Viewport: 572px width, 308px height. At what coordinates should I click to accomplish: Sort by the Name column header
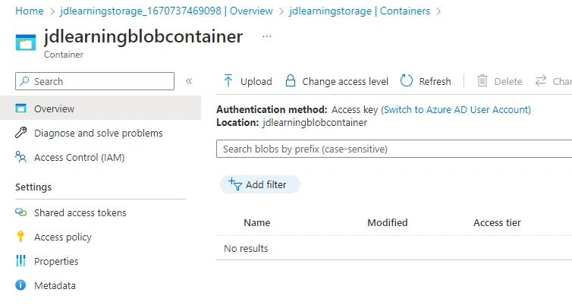(257, 222)
